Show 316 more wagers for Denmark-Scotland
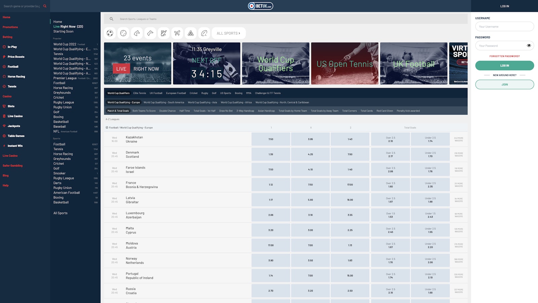Image resolution: width=538 pixels, height=303 pixels. point(458,154)
